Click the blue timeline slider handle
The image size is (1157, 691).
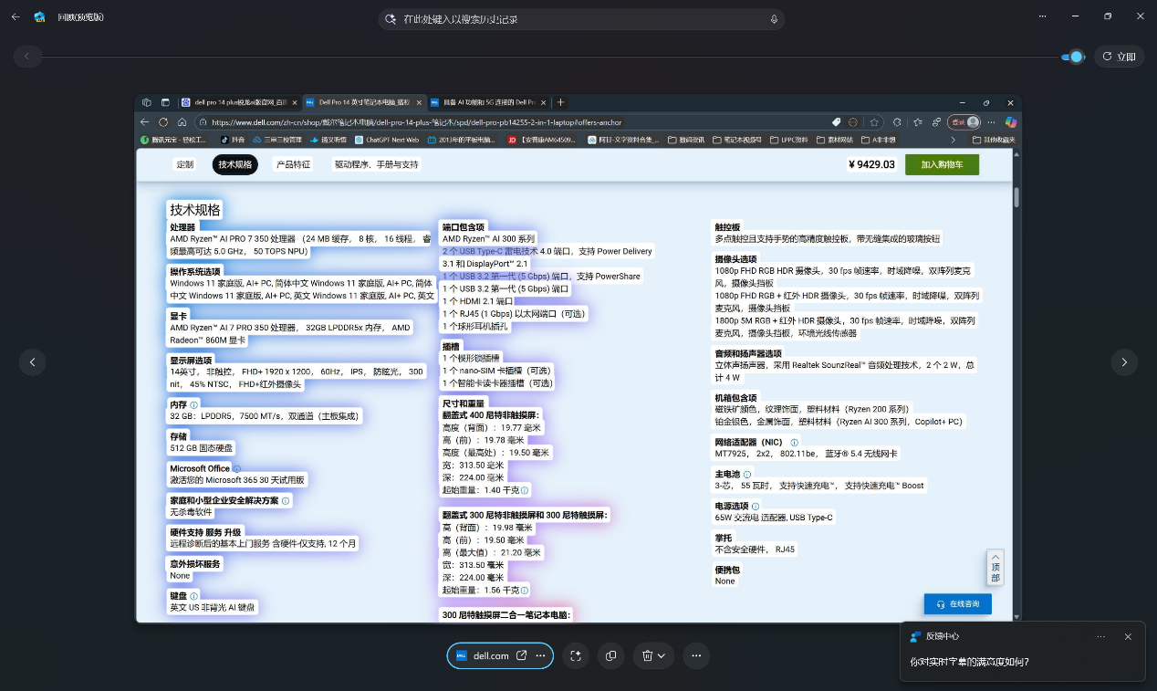[1076, 57]
